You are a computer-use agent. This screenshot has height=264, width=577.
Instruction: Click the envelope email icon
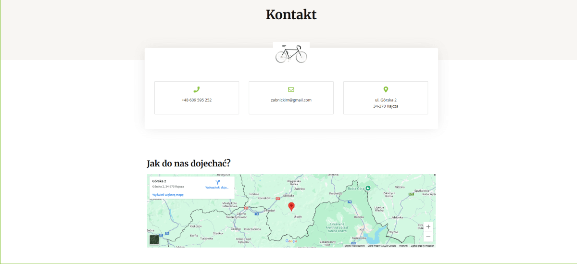pyautogui.click(x=291, y=89)
